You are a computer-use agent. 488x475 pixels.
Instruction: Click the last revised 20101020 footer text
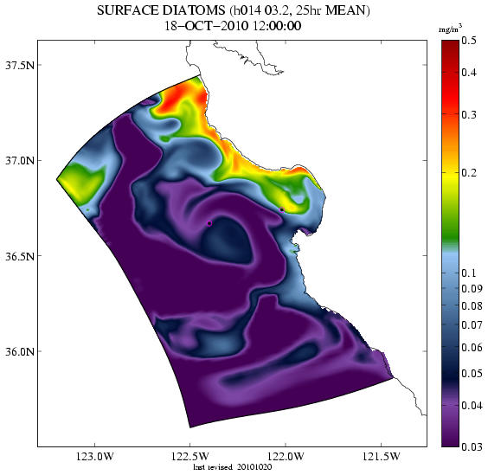tap(233, 467)
